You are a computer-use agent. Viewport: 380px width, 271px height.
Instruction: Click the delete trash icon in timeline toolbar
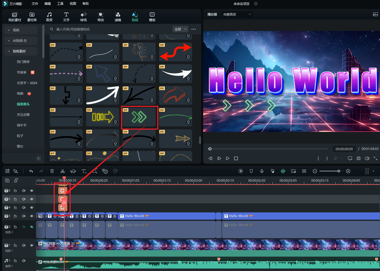(x=52, y=171)
